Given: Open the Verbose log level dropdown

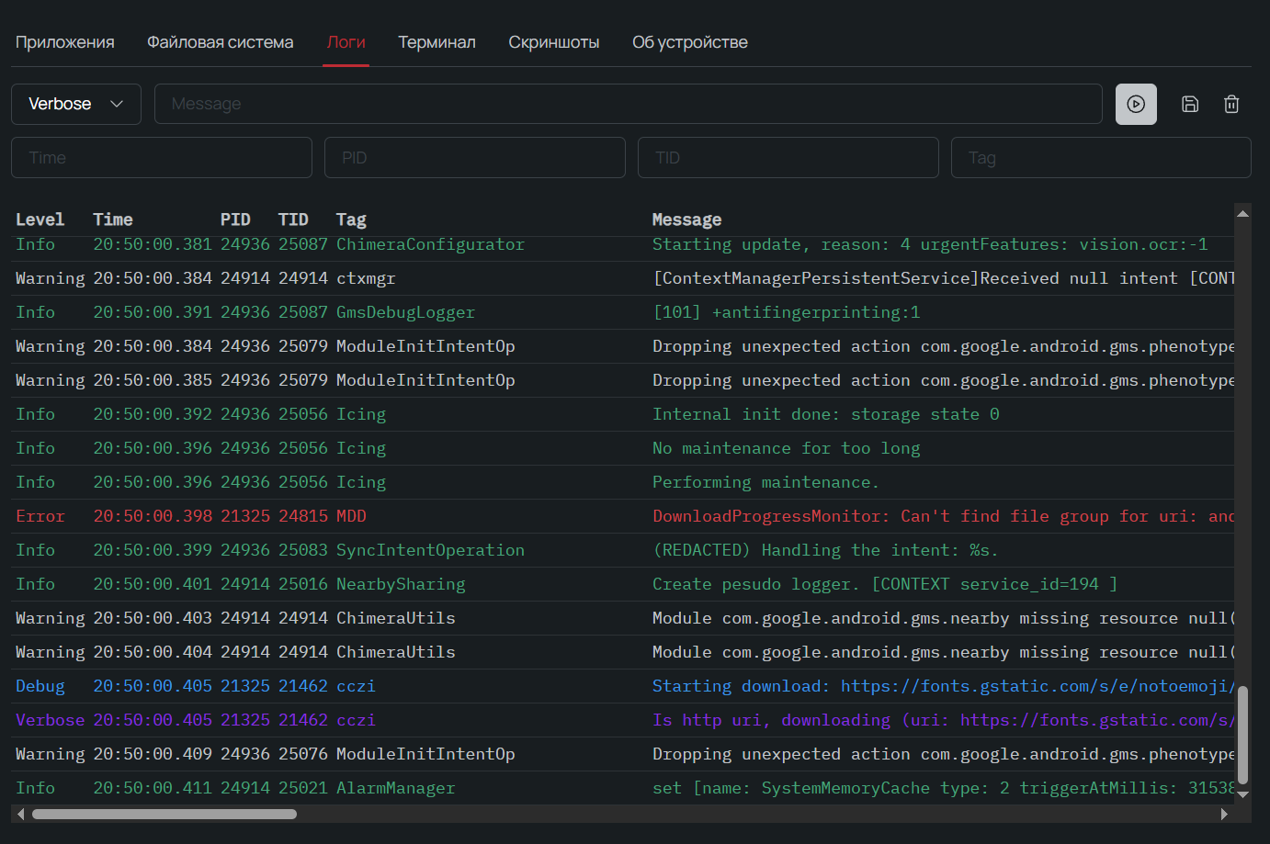Looking at the screenshot, I should 76,104.
